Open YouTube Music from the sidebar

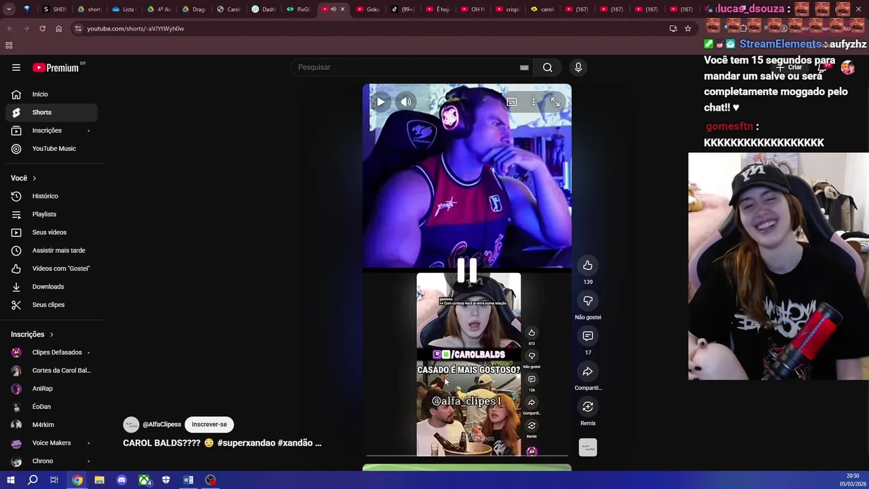pos(51,149)
